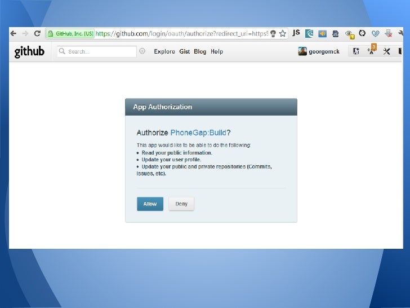Click the green GitHub, Inc. security lock badge
The height and width of the screenshot is (308, 410).
click(x=70, y=33)
